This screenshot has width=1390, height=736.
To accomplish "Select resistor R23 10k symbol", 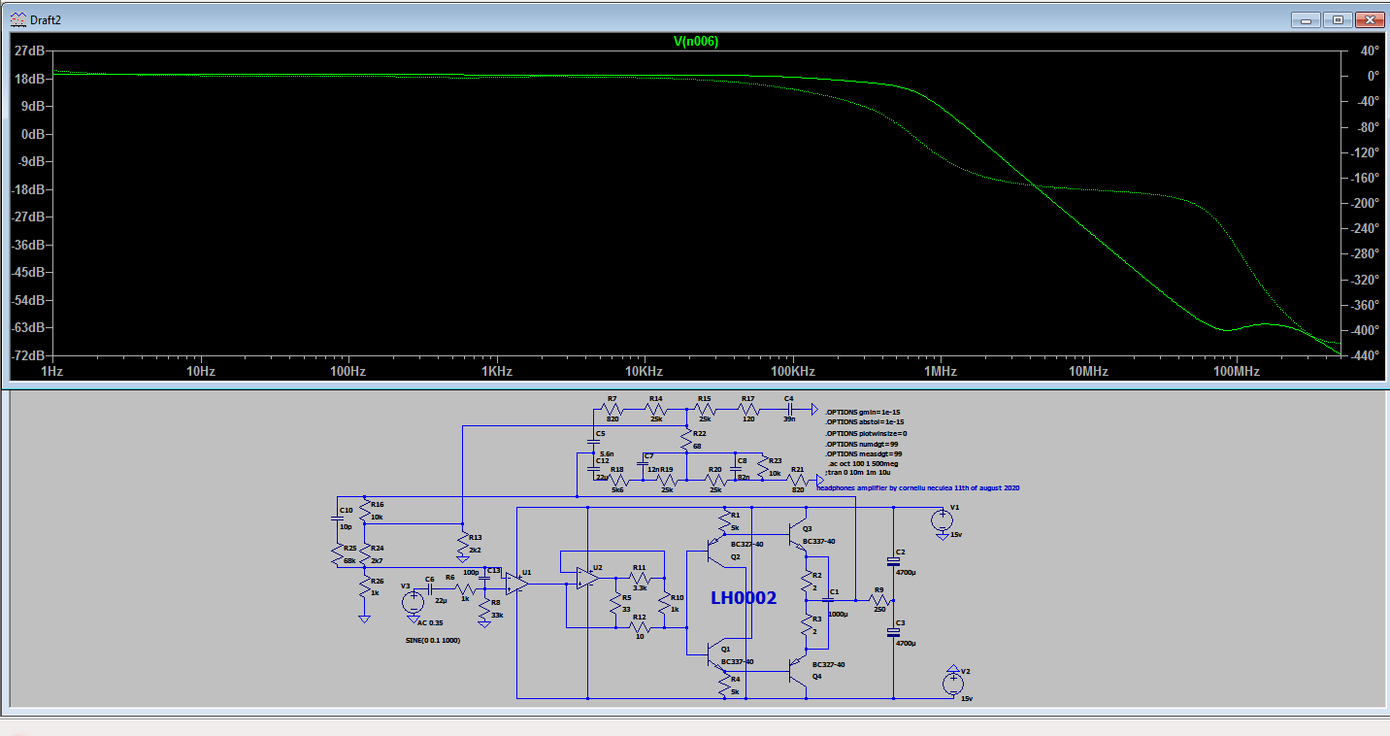I will pyautogui.click(x=763, y=467).
